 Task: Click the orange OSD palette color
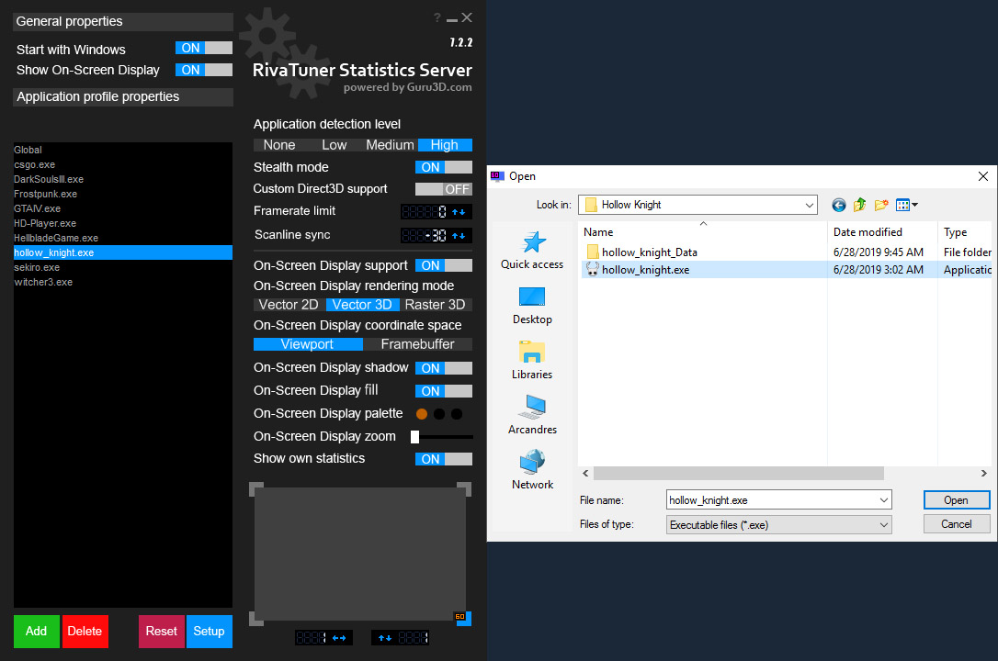pyautogui.click(x=422, y=414)
